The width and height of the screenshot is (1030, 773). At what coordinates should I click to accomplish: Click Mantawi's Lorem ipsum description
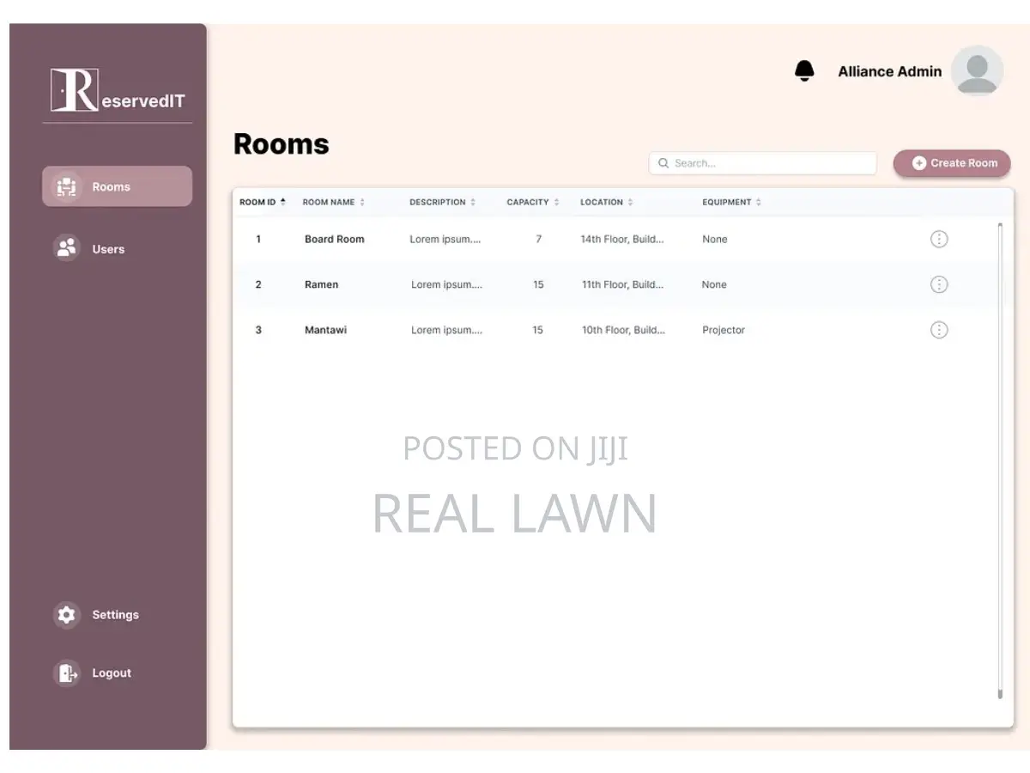[x=447, y=330]
